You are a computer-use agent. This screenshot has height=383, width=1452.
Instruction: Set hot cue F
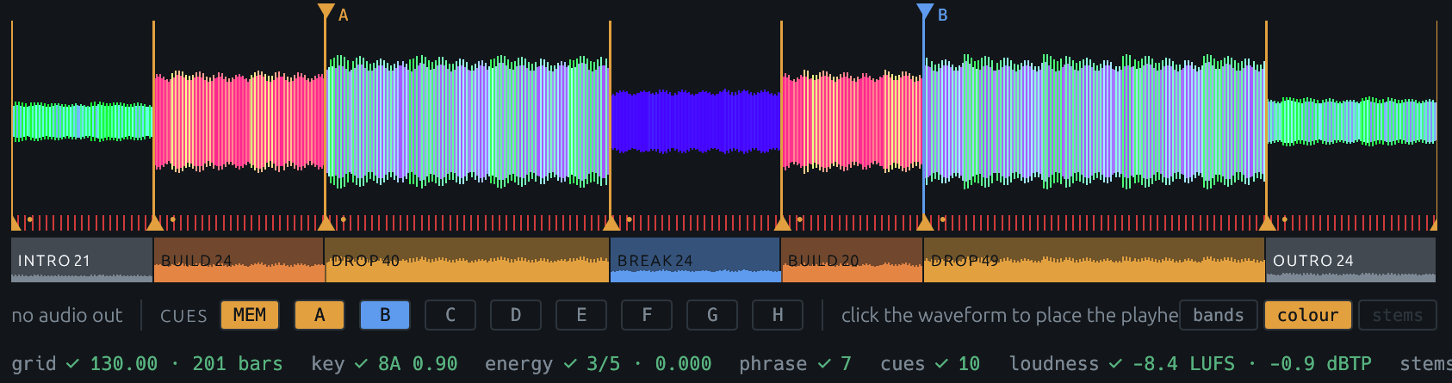point(647,315)
